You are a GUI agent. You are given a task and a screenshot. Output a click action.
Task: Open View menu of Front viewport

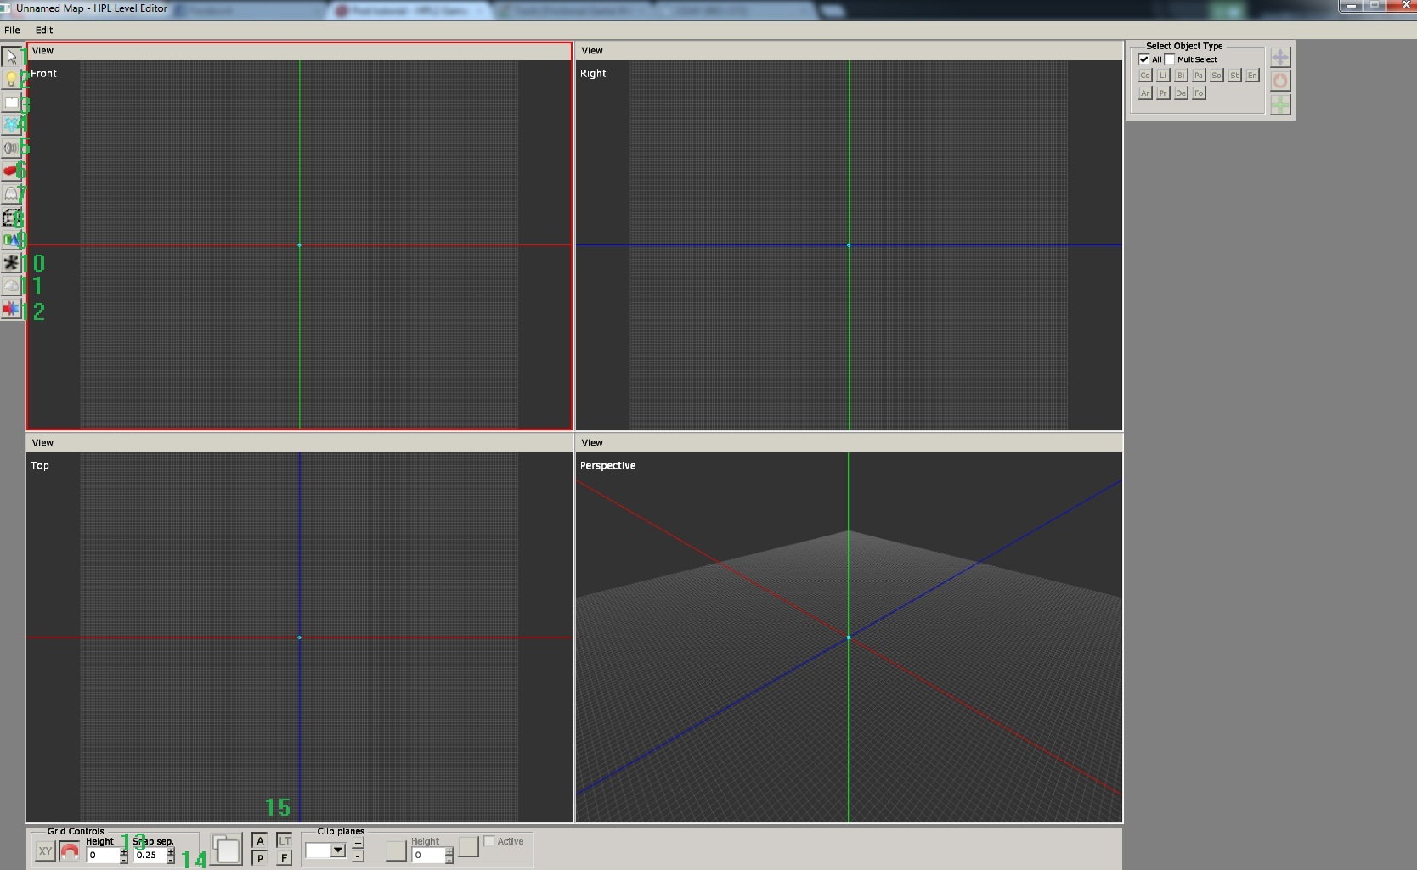click(x=42, y=51)
